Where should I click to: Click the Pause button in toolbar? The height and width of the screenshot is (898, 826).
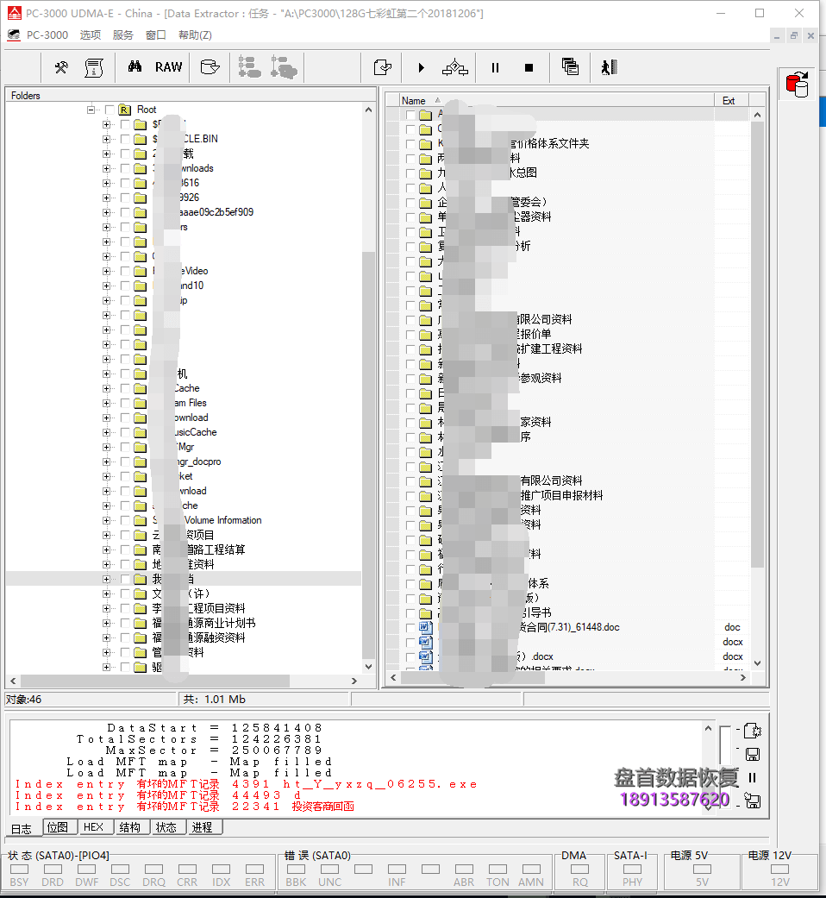495,67
